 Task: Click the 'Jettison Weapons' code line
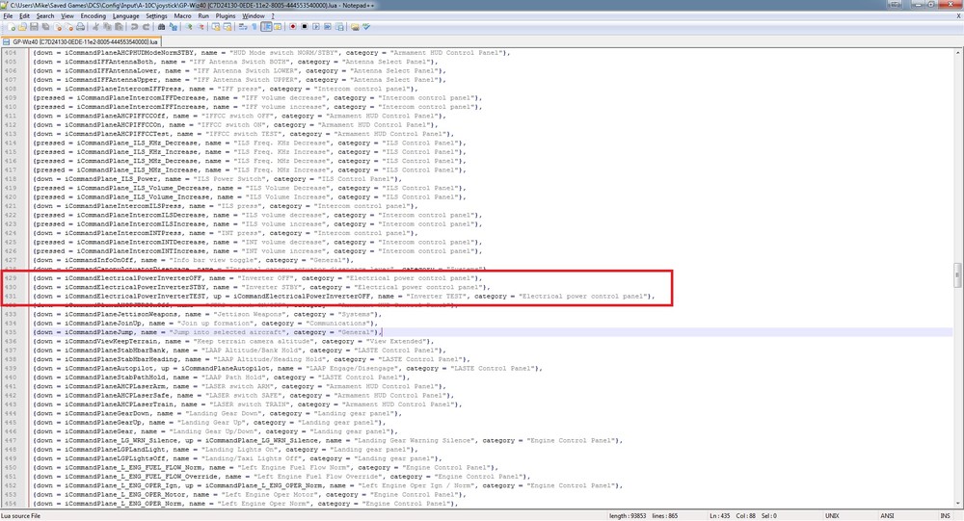(207, 315)
